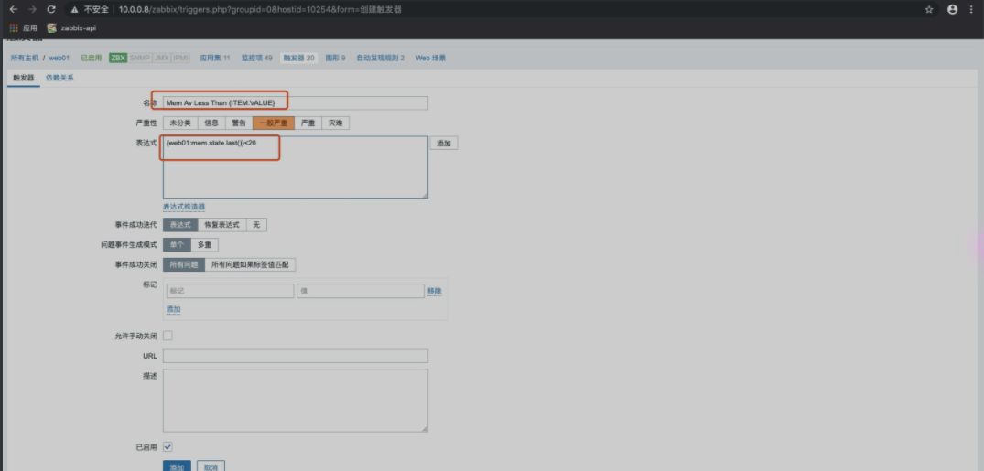Toggle the 允许手动关闭 checkbox
The width and height of the screenshot is (984, 471).
pyautogui.click(x=168, y=337)
